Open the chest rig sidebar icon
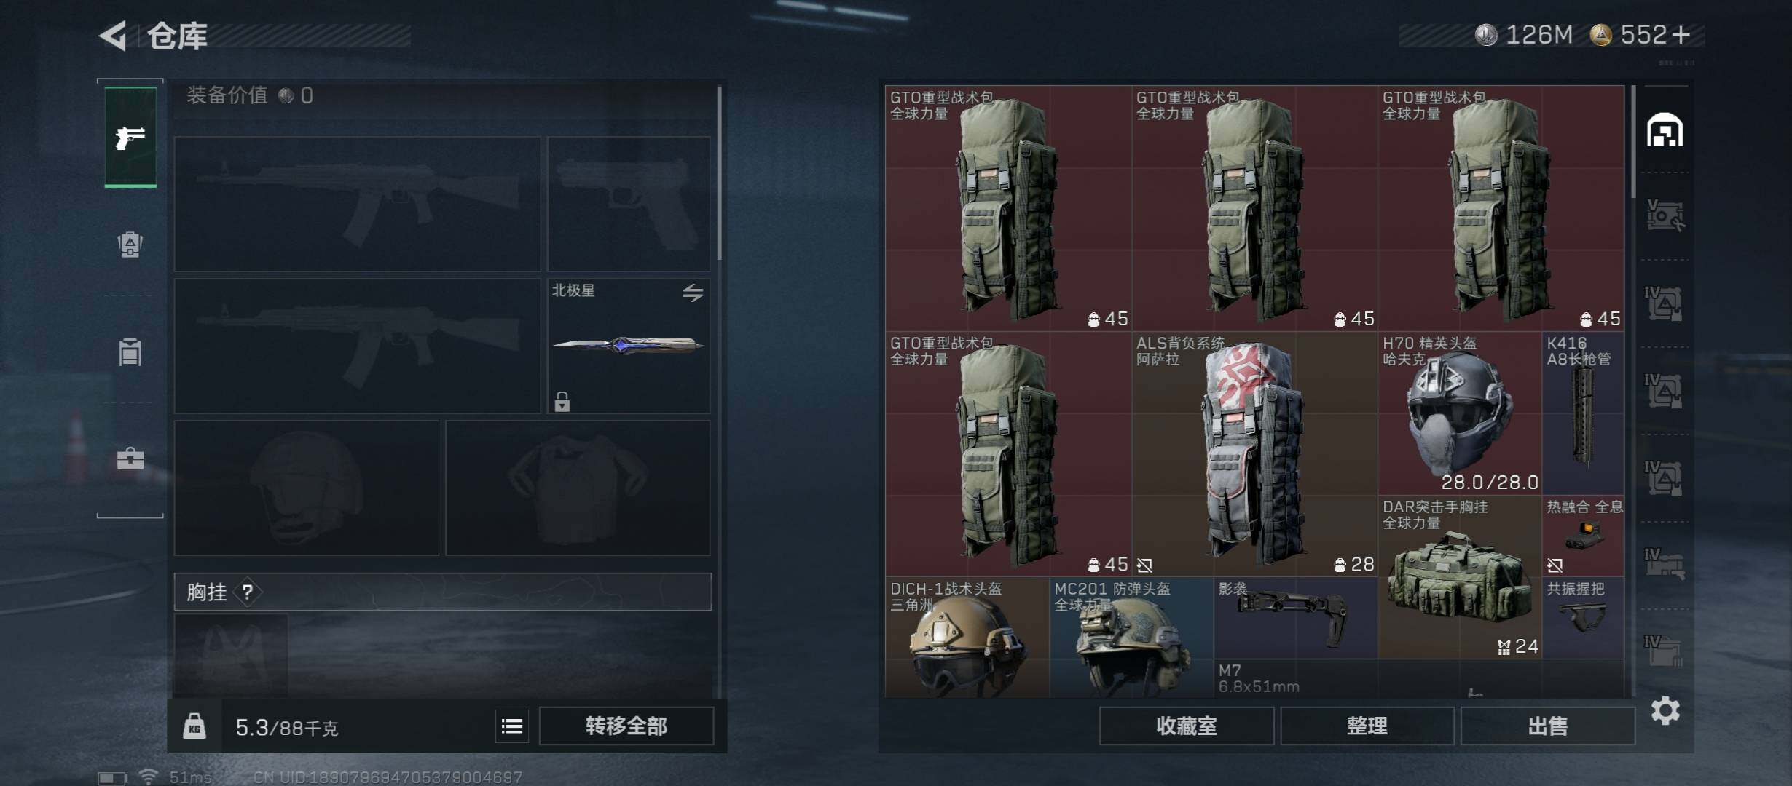This screenshot has width=1792, height=786. pos(130,352)
